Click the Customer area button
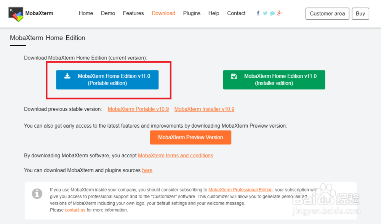Viewport: 381px width, 224px height. [x=327, y=14]
